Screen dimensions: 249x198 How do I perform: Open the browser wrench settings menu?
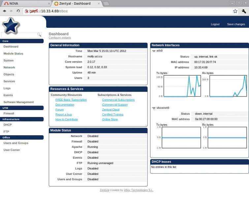tap(244, 11)
